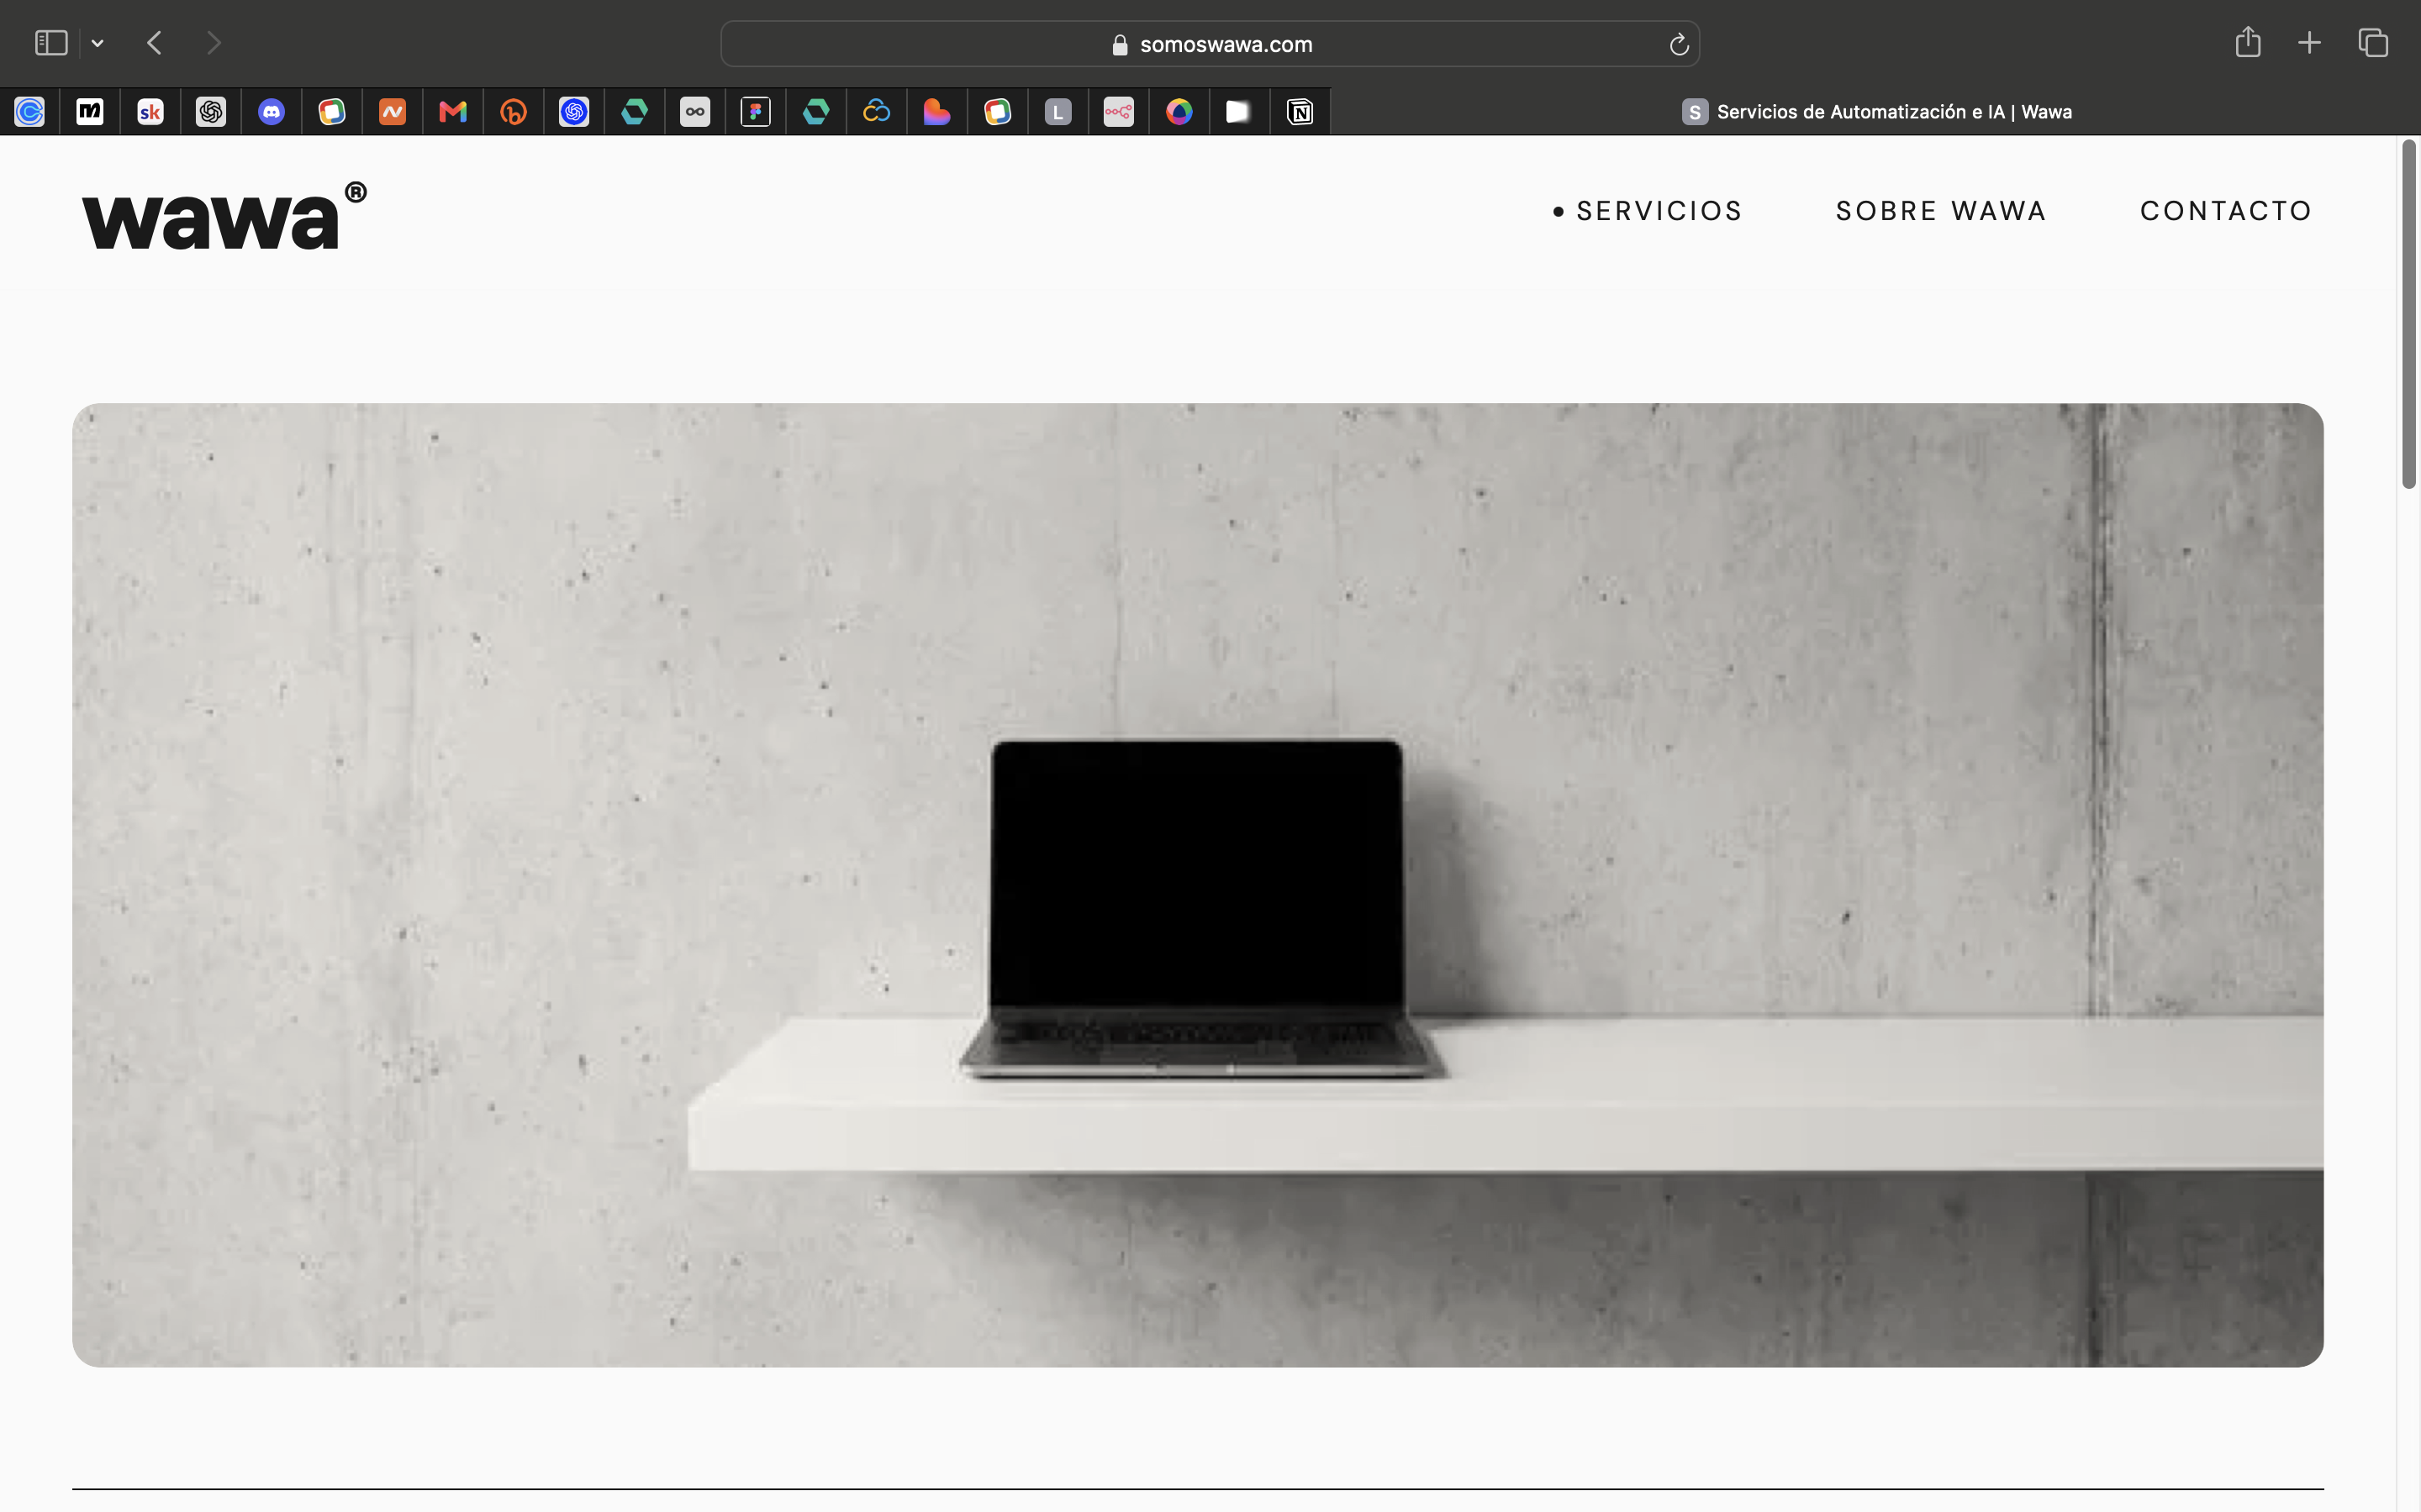Go back to previous page
This screenshot has height=1512, width=2421.
click(x=154, y=43)
